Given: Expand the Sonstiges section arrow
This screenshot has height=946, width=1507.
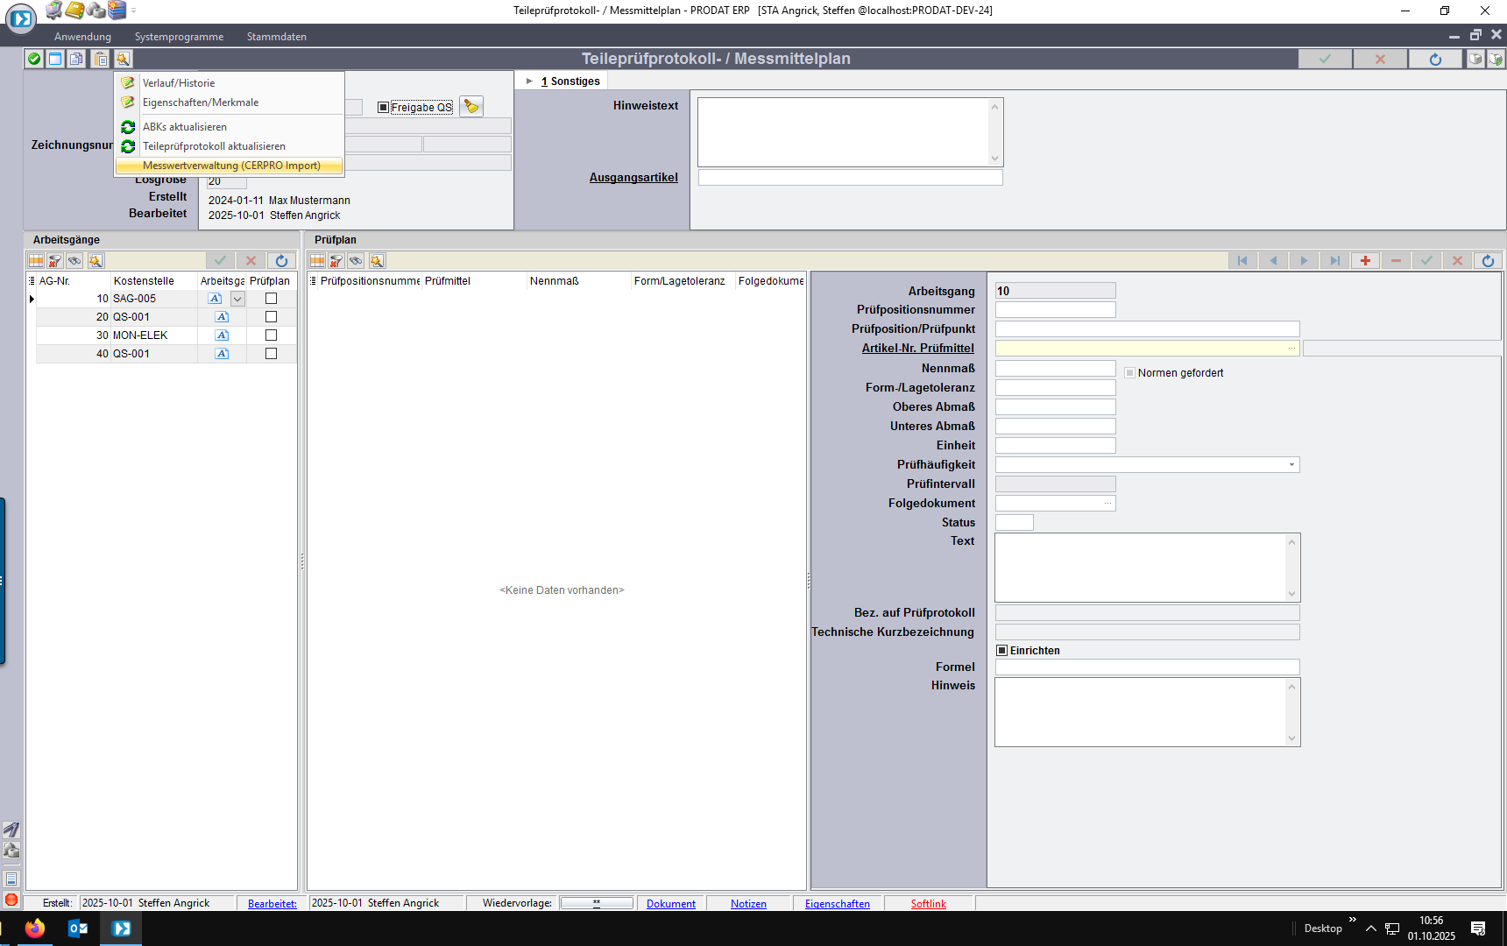Looking at the screenshot, I should pos(529,81).
